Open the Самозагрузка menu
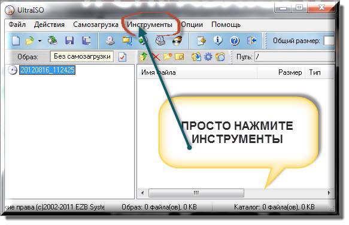Screen dimensions: 349x225 [x=96, y=25]
